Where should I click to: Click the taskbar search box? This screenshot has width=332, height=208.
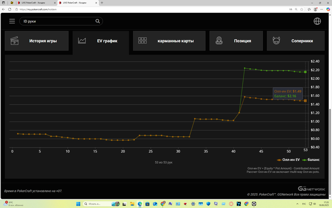[x=101, y=204]
